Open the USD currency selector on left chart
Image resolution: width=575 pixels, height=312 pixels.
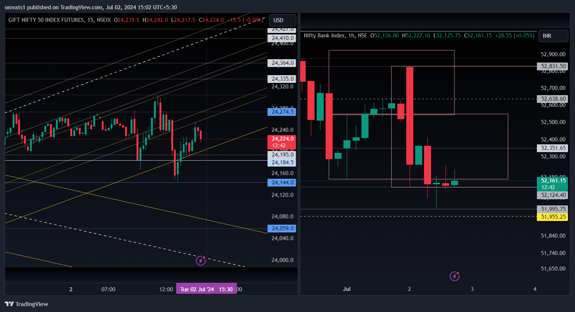coord(283,20)
